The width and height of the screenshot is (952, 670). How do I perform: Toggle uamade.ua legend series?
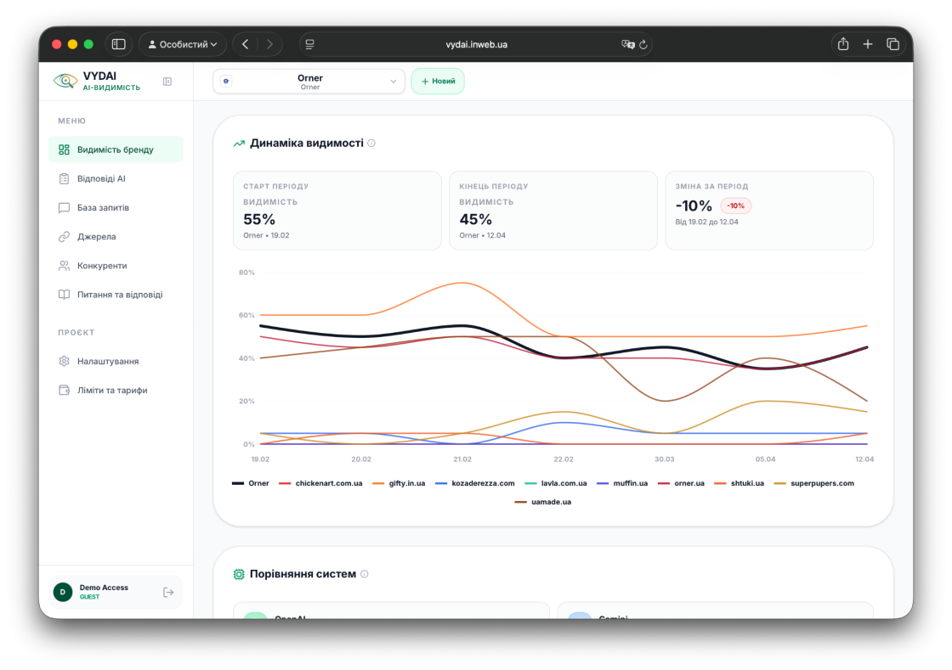(543, 502)
